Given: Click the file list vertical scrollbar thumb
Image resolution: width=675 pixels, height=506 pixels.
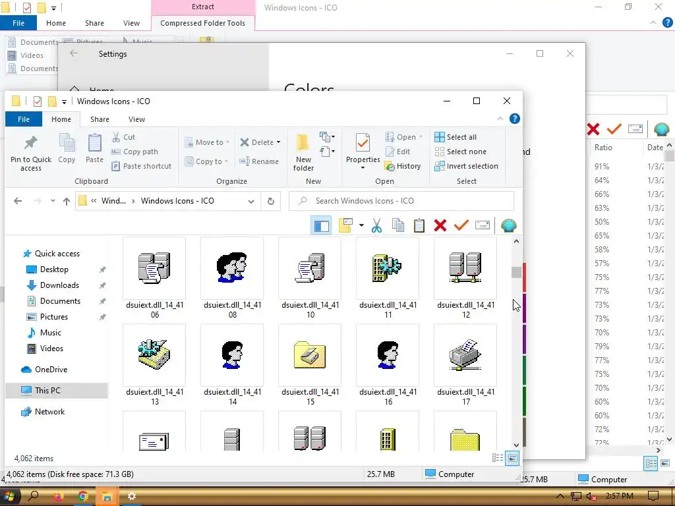Looking at the screenshot, I should coord(516,272).
